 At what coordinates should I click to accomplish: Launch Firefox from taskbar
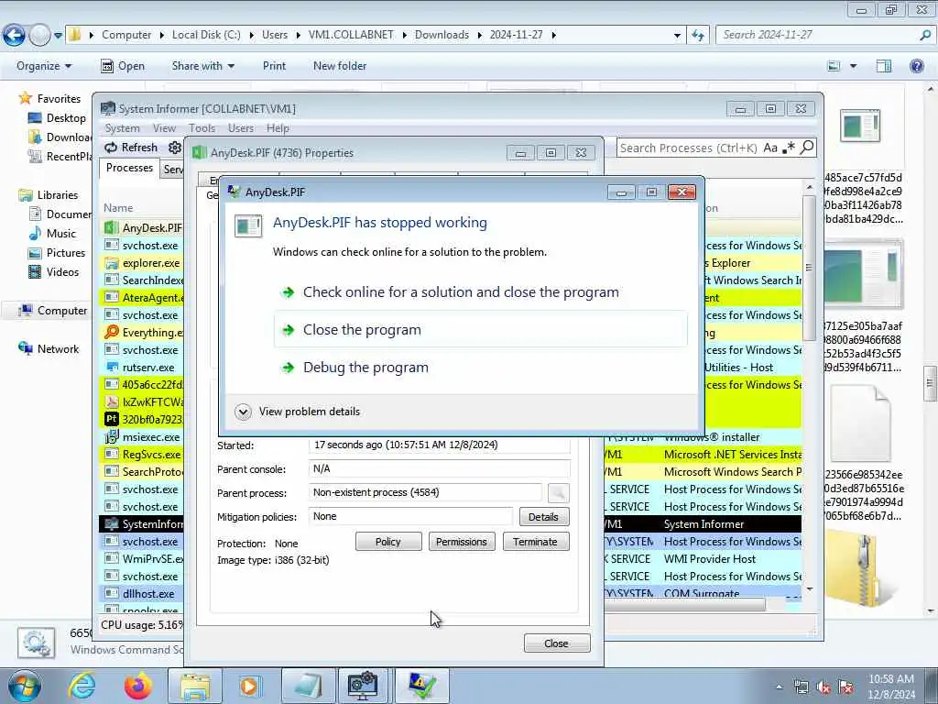[x=137, y=686]
